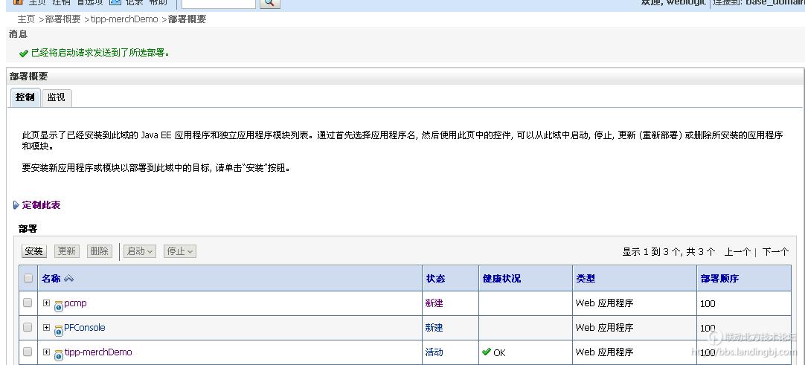
Task: Expand the 定制此表 disclosure triangle
Action: click(x=16, y=205)
